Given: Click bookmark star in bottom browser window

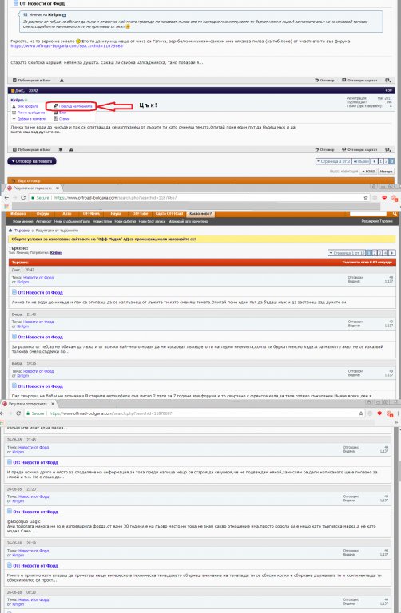Looking at the screenshot, I should click(x=361, y=413).
